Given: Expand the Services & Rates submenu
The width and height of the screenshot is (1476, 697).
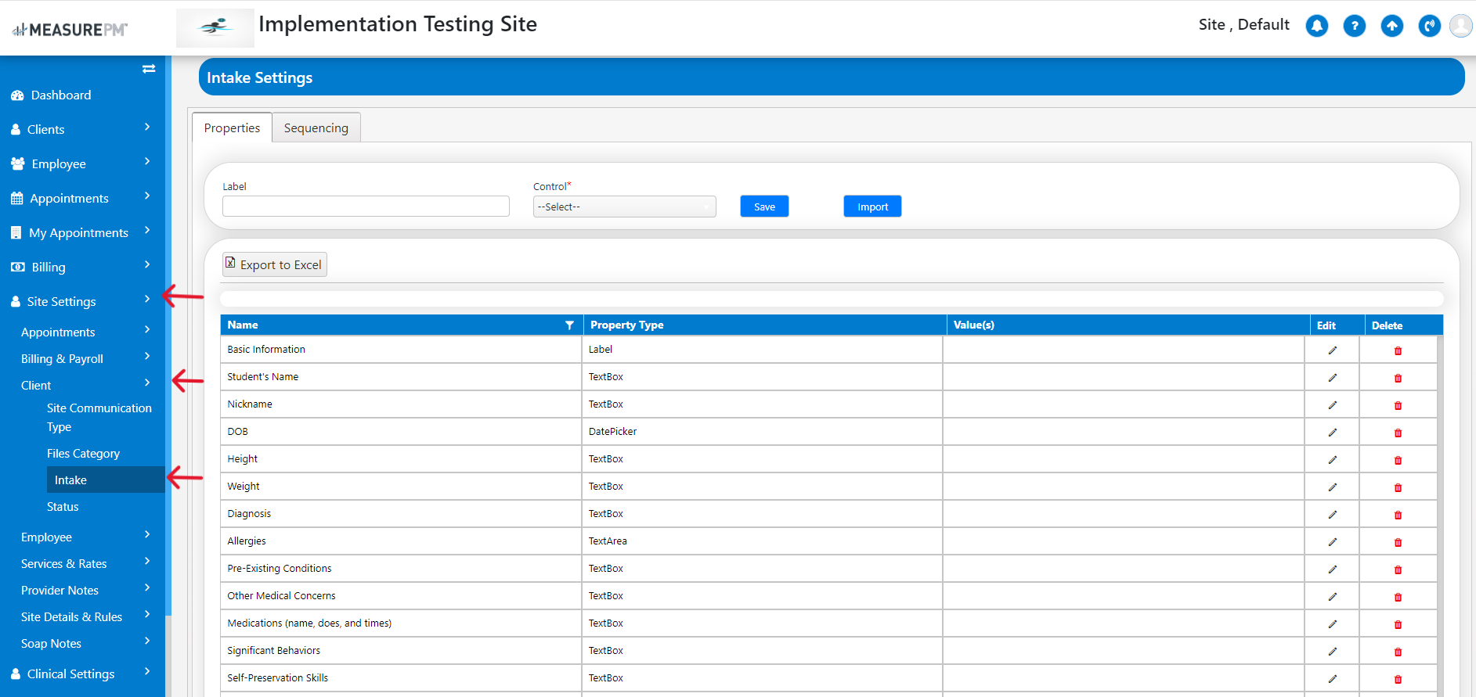Looking at the screenshot, I should point(82,563).
